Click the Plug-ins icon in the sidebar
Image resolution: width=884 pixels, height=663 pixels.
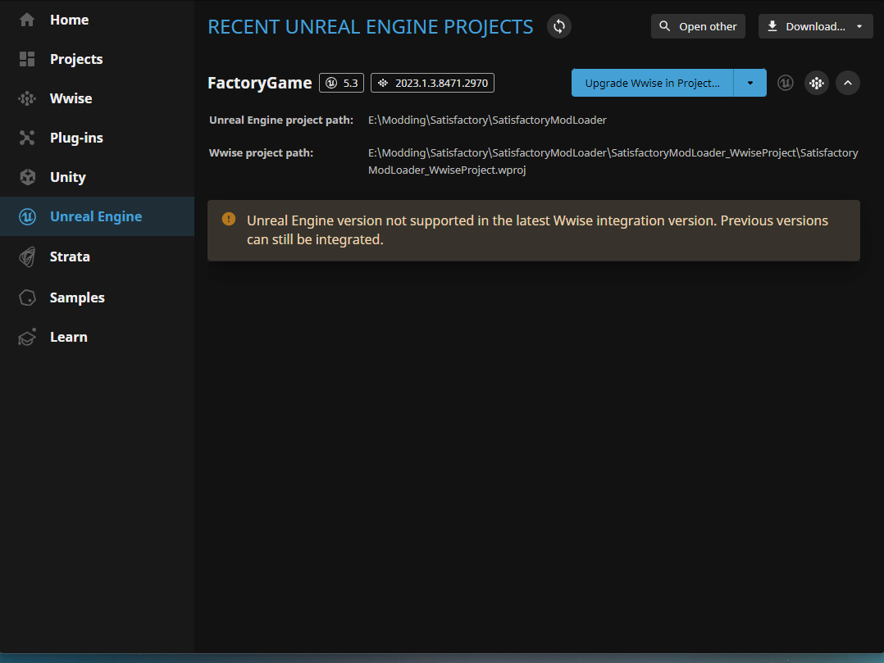[27, 138]
